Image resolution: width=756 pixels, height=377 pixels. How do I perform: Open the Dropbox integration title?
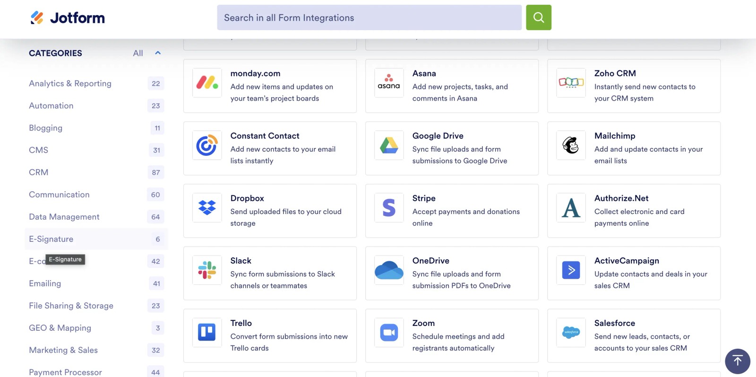247,198
